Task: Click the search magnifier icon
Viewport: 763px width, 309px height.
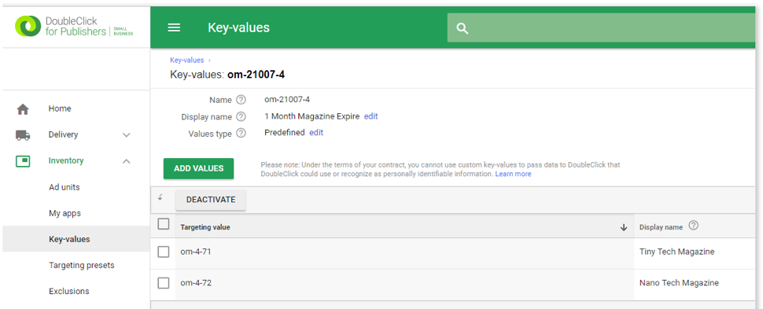Action: coord(463,28)
